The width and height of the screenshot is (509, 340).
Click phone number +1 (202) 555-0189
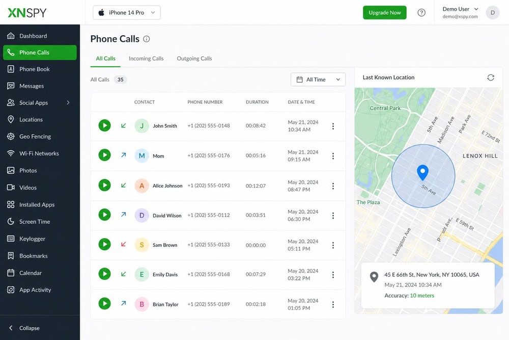pos(209,304)
